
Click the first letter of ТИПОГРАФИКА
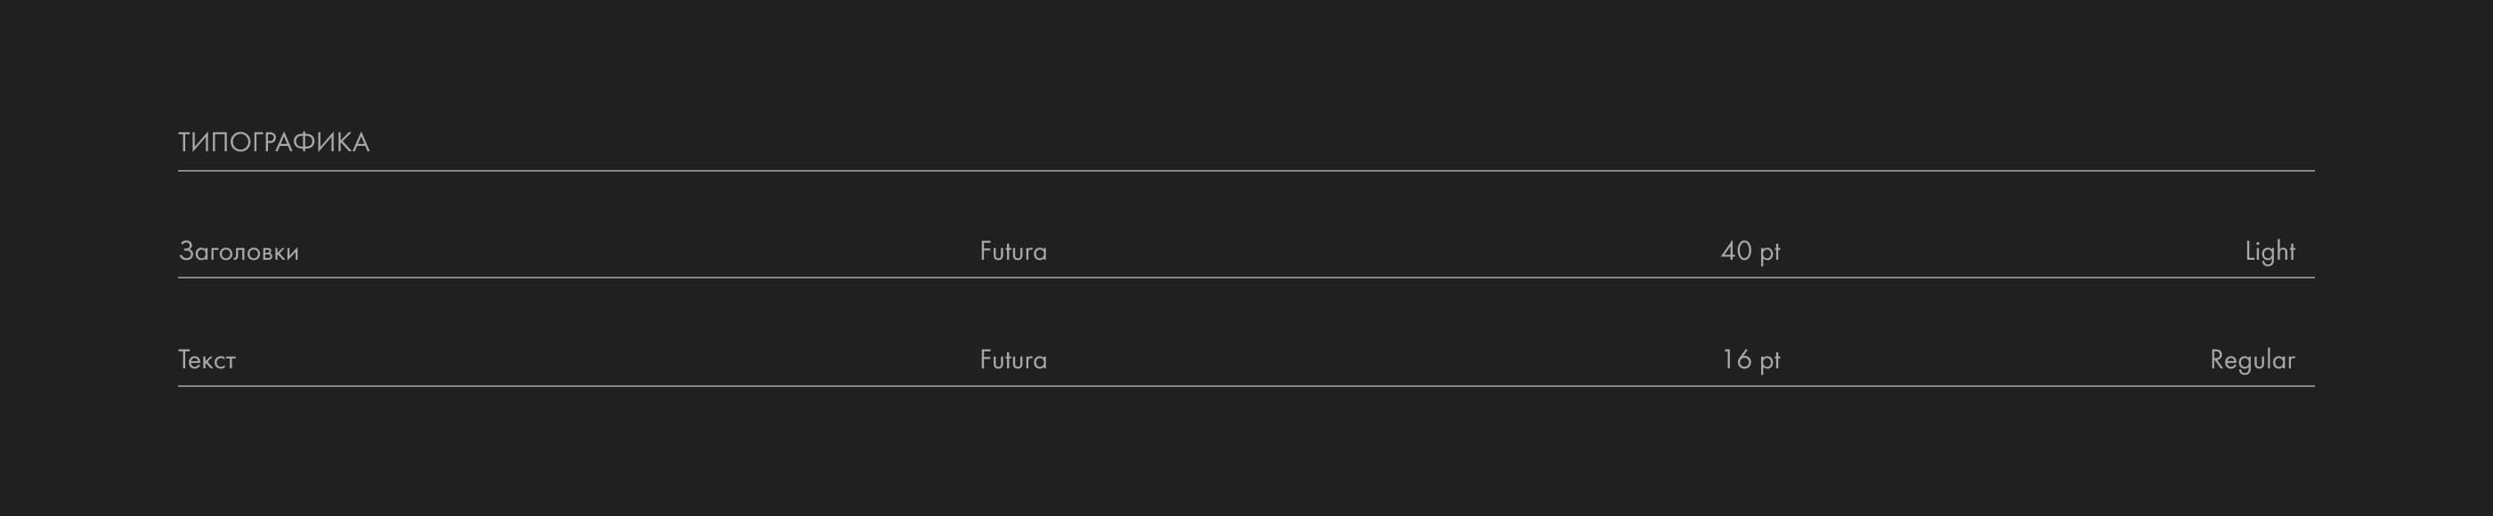click(186, 143)
